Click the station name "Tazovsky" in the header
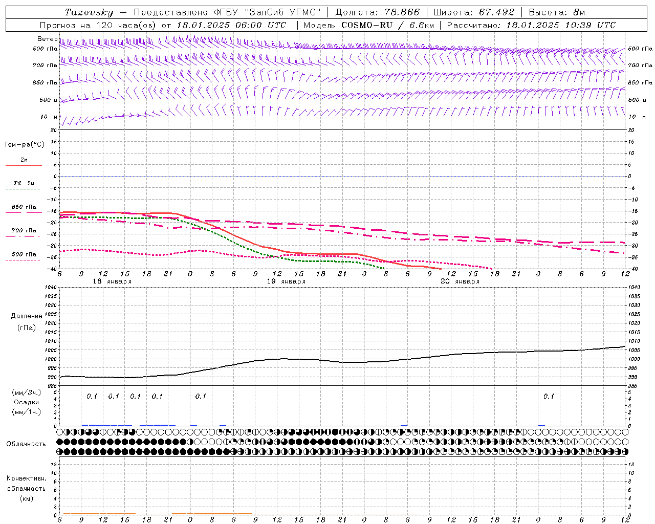Image resolution: width=655 pixels, height=524 pixels. (x=89, y=12)
